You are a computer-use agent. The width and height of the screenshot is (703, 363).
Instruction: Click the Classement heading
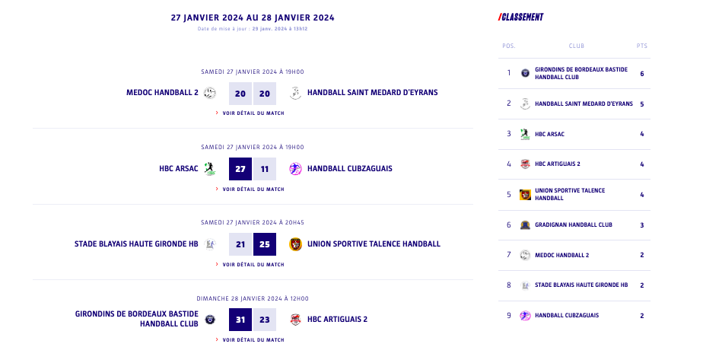[x=521, y=18]
